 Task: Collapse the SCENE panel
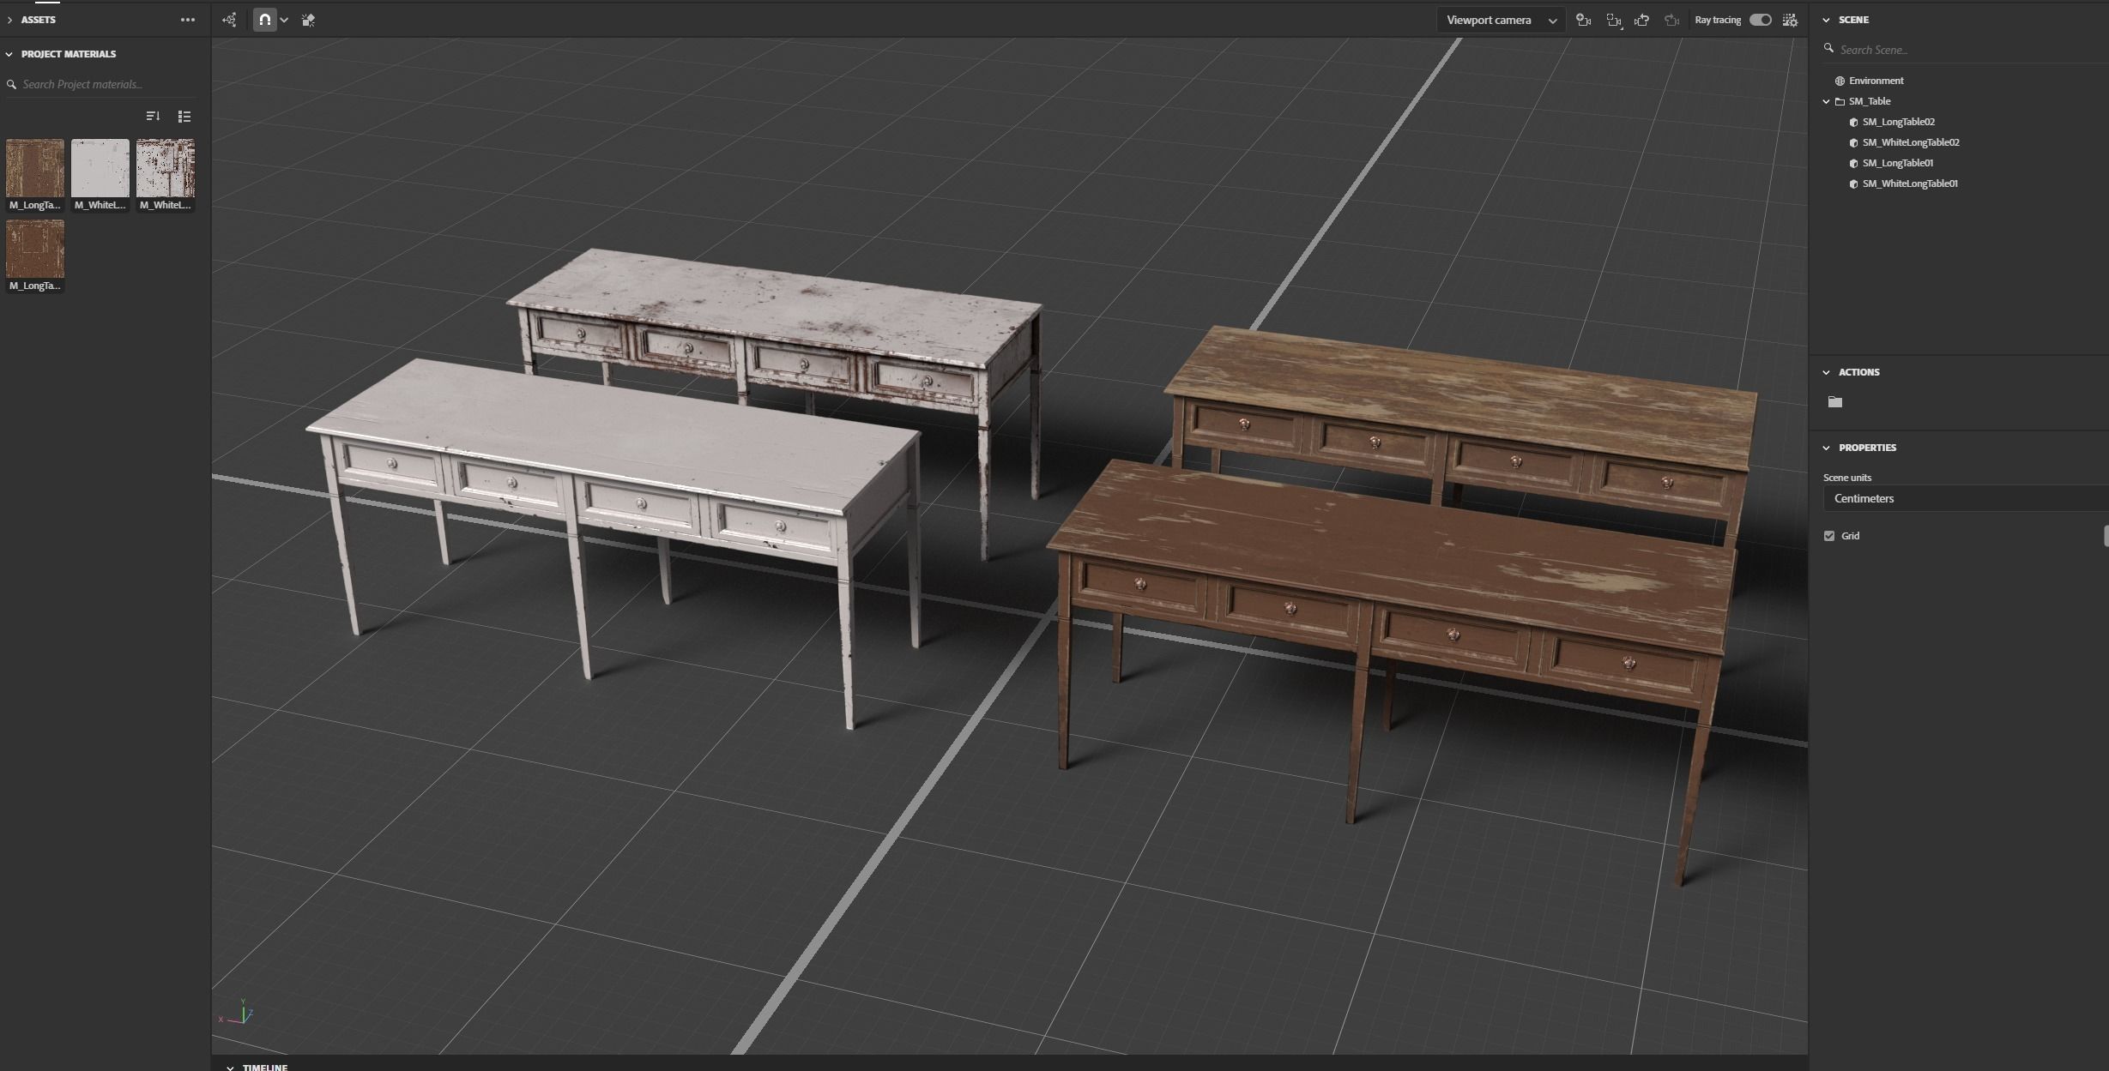1826,20
